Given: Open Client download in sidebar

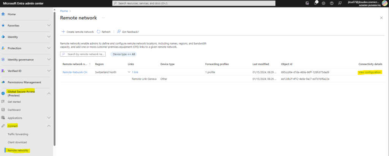Looking at the screenshot, I should point(17,142).
